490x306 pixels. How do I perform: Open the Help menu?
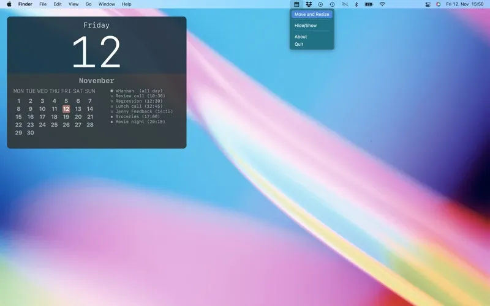[x=127, y=4]
